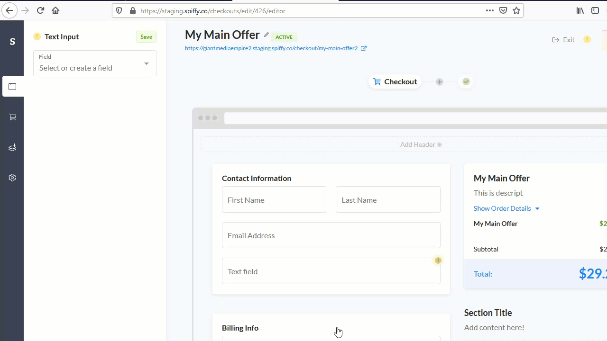
Task: Click the Subtotal label
Action: click(x=486, y=249)
